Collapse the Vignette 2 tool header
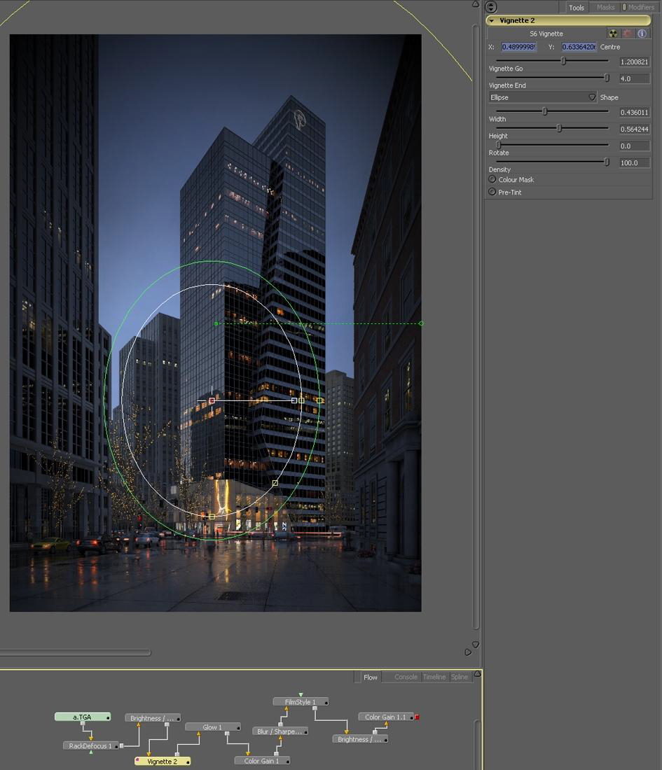Screen dimensions: 662x770 tap(492, 21)
